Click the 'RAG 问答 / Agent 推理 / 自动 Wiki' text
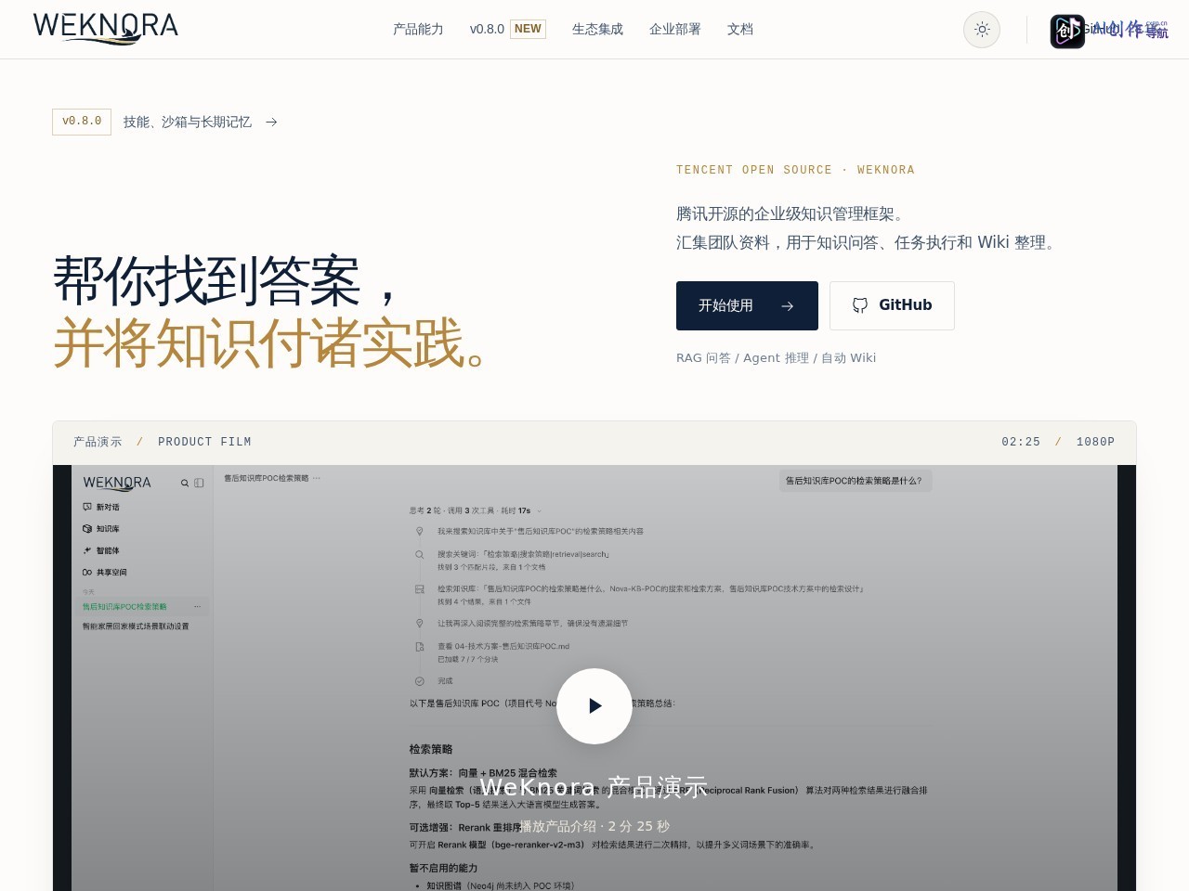Screen dimensions: 1189x891 click(776, 358)
